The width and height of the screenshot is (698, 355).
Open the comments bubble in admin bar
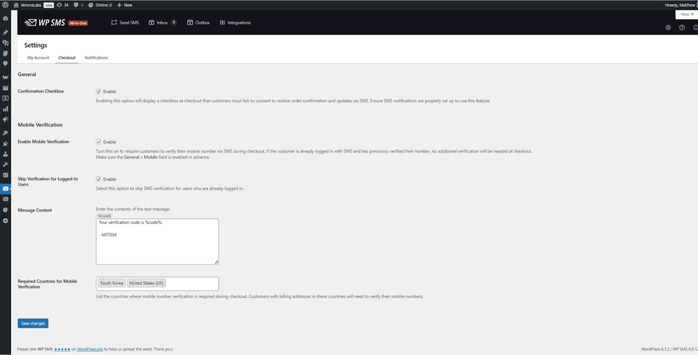pos(79,5)
